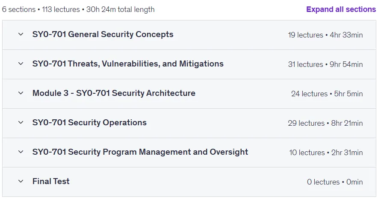Viewport: 378px width, 199px height.
Task: Click the 31 lectures • 9hr 54min label
Action: [x=325, y=64]
